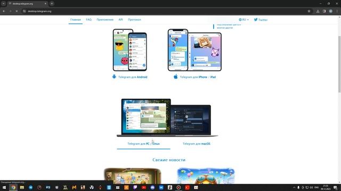Open the taskbar clock and date
Screen dimensions: 341x191
click(x=326, y=187)
